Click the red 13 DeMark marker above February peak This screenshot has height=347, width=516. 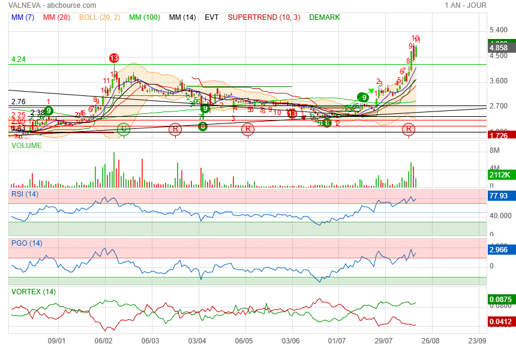114,59
